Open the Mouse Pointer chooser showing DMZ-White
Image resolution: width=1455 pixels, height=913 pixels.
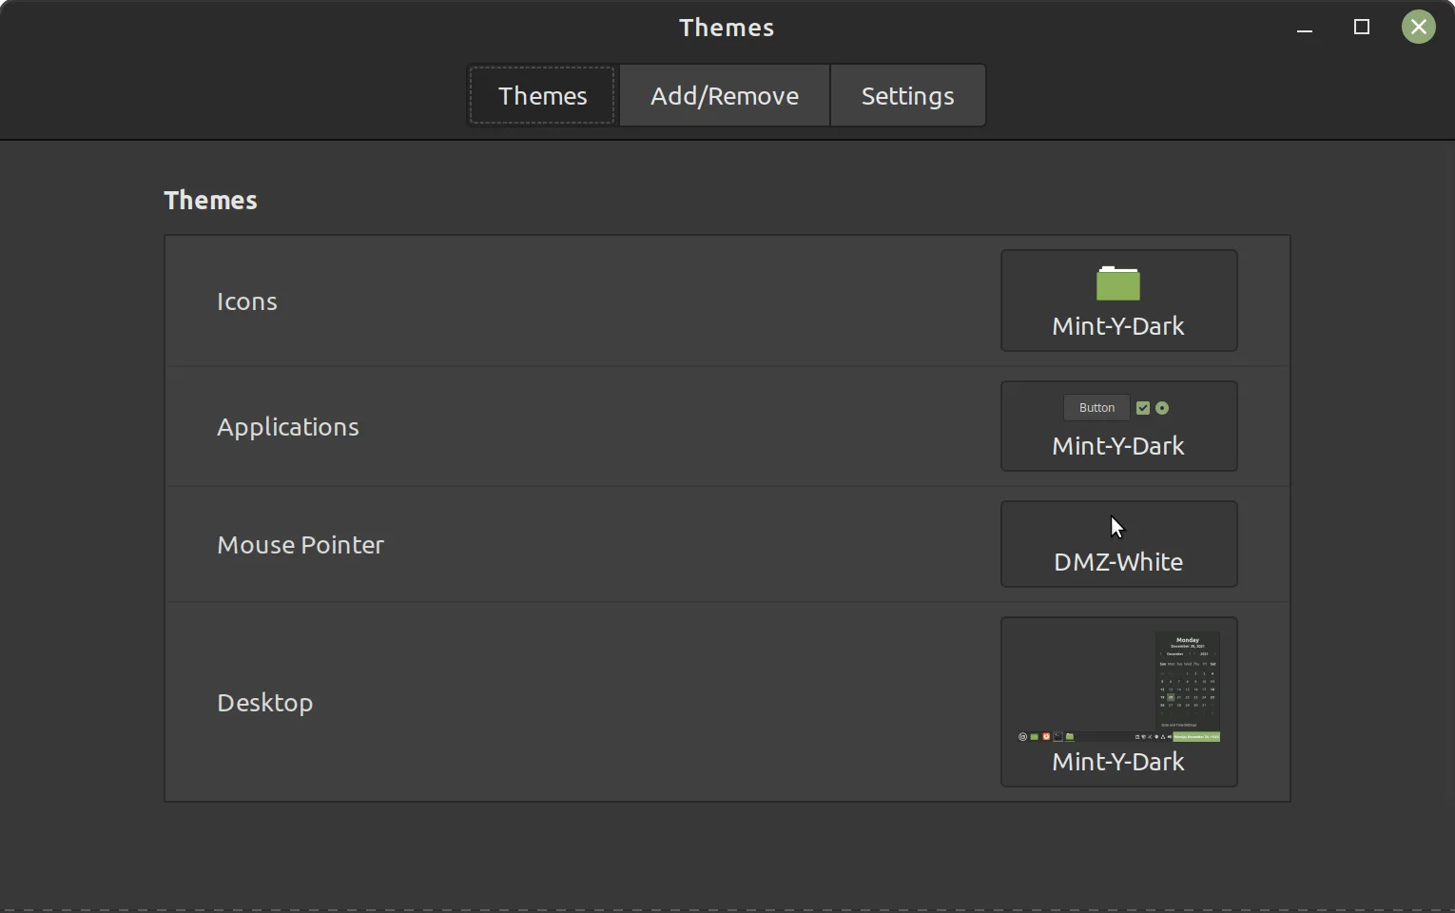(1118, 544)
